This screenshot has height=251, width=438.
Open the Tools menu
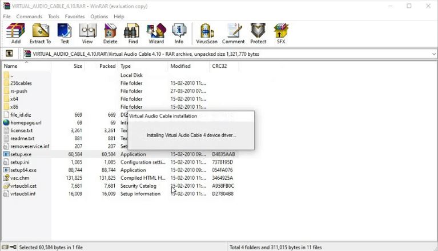coord(54,17)
